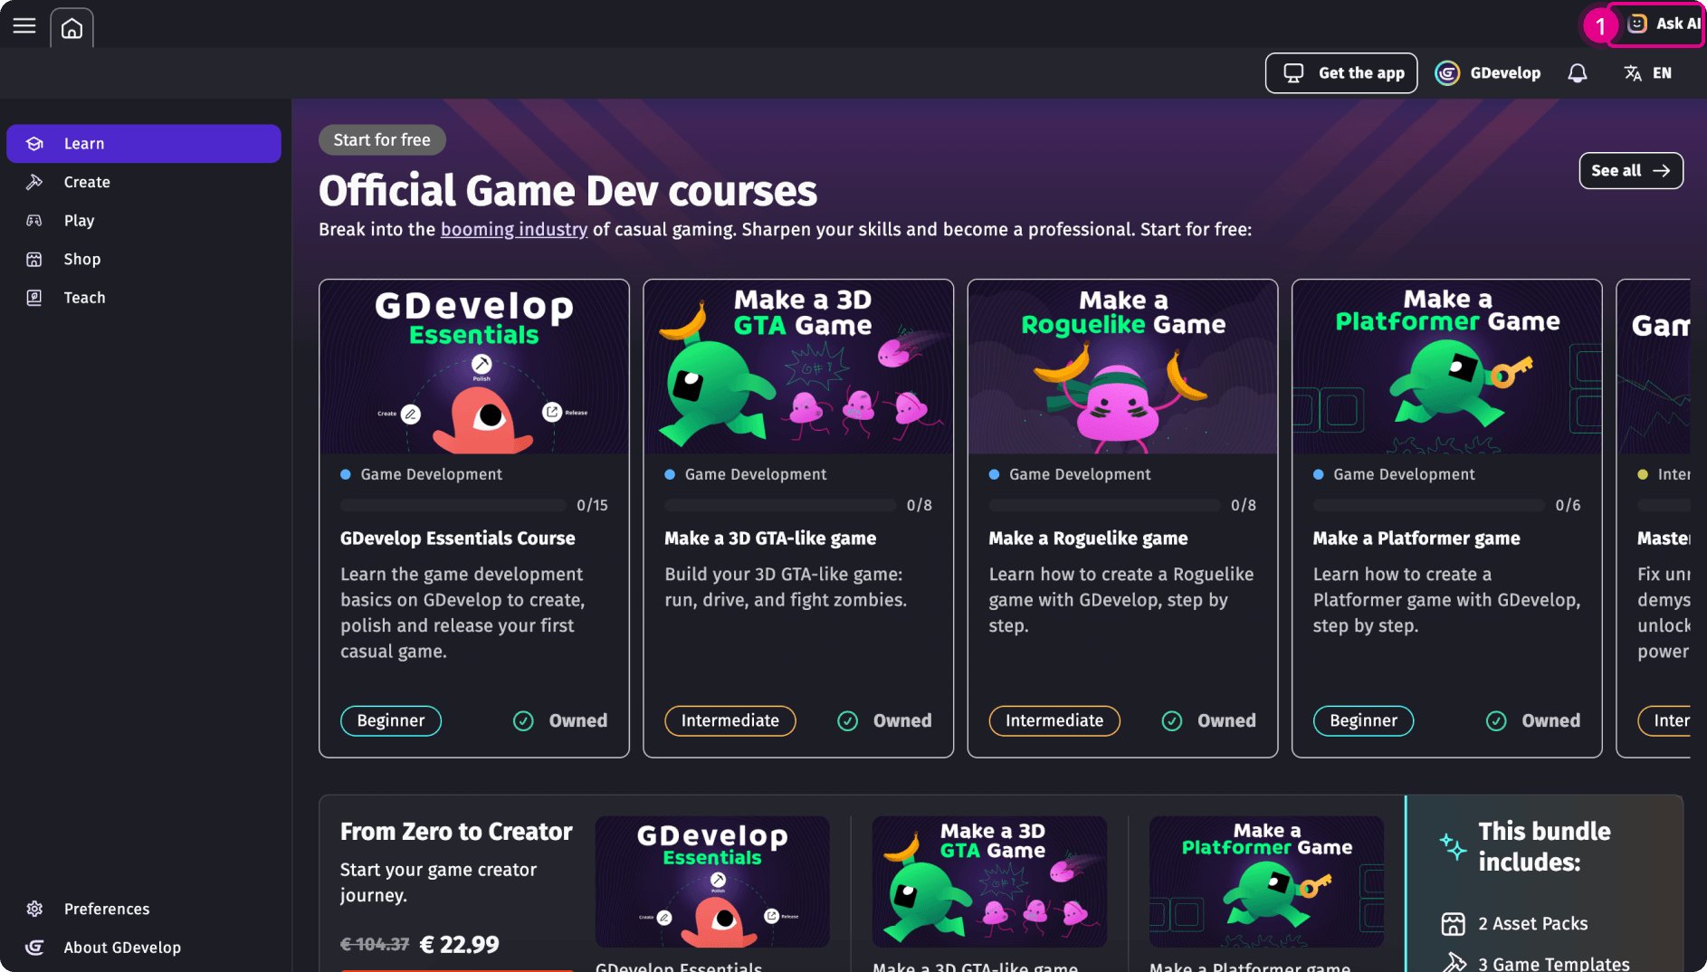Image resolution: width=1707 pixels, height=972 pixels.
Task: Open the notifications bell
Action: click(1577, 73)
